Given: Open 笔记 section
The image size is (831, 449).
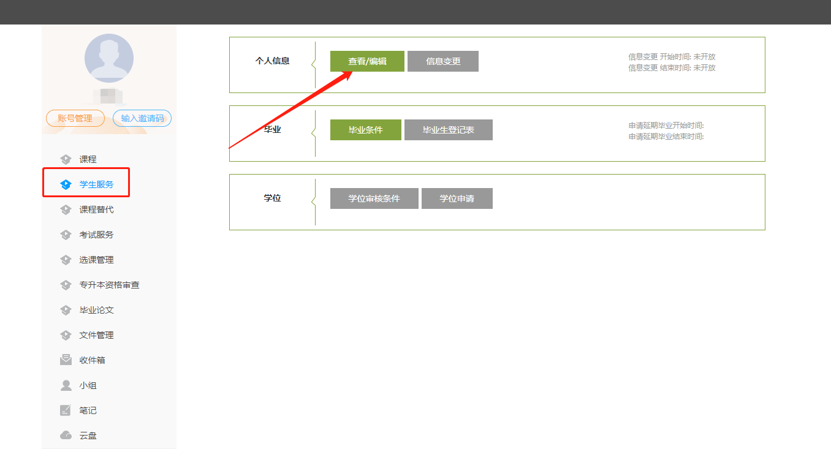Looking at the screenshot, I should (88, 410).
